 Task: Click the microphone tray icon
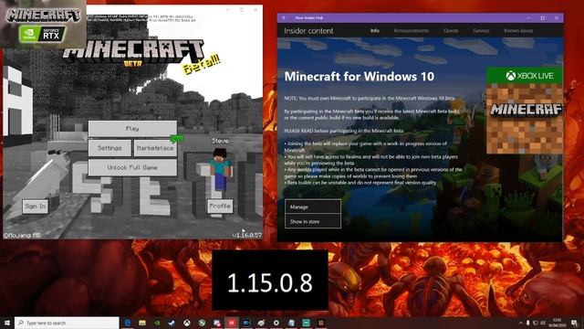[x=527, y=323]
